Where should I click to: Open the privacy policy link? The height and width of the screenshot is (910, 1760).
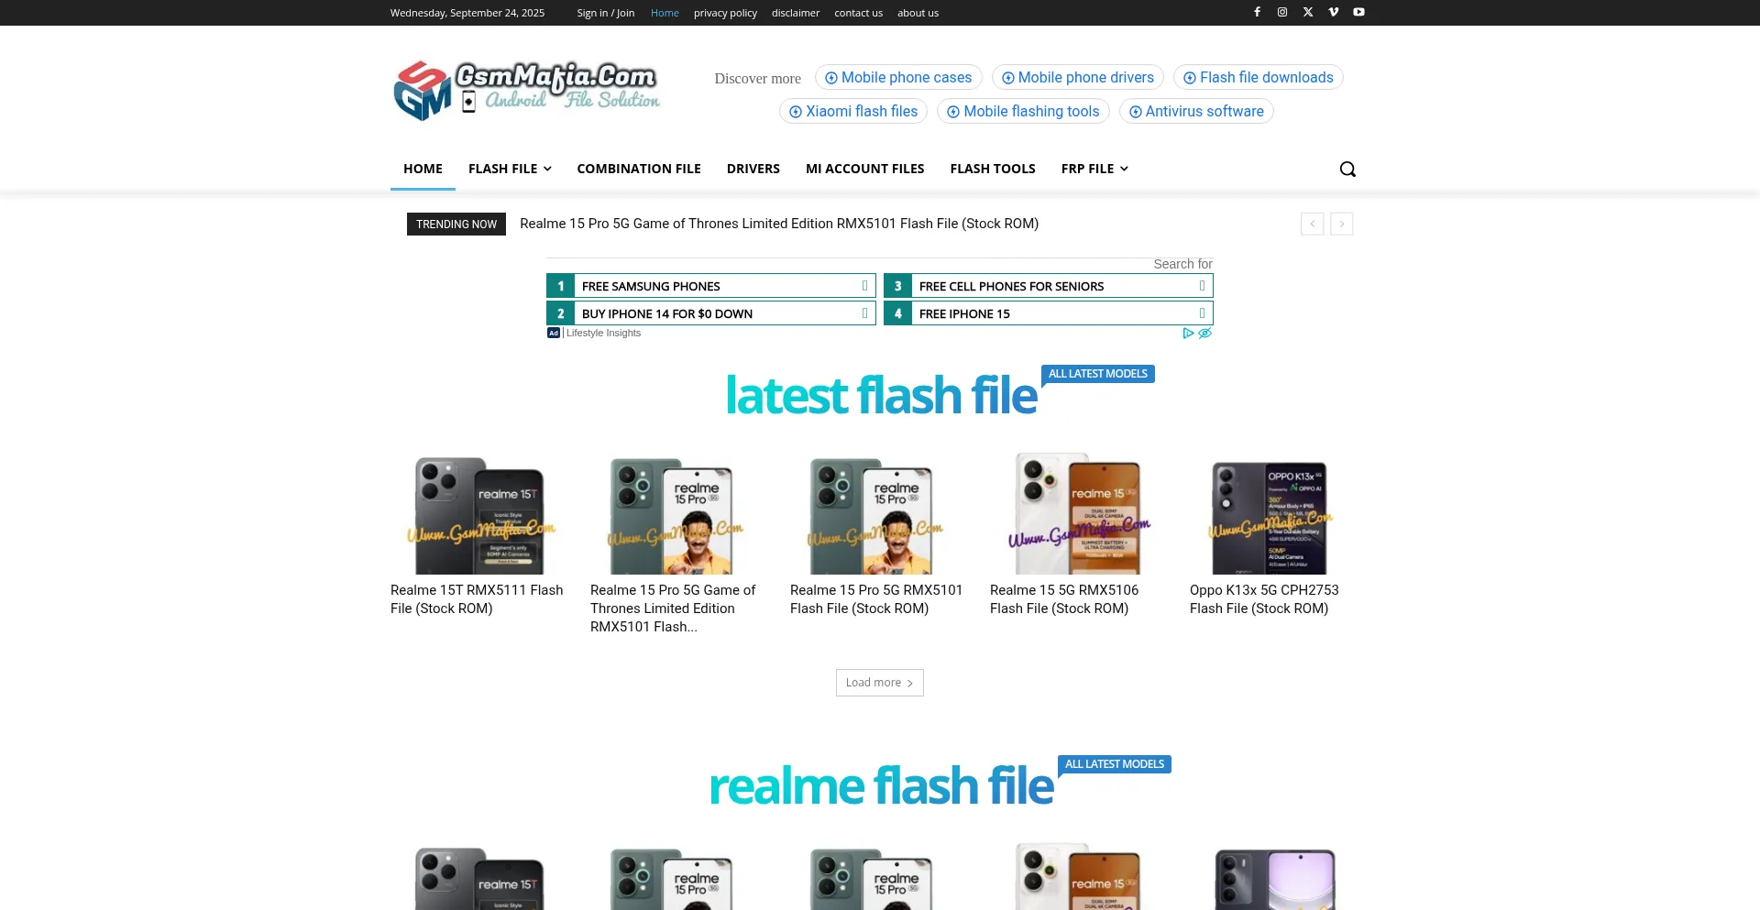pyautogui.click(x=725, y=13)
